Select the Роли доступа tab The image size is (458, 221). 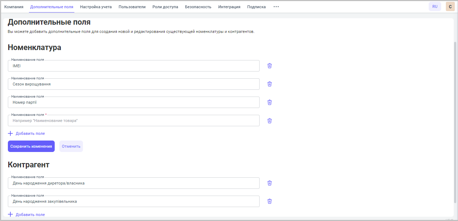click(165, 7)
